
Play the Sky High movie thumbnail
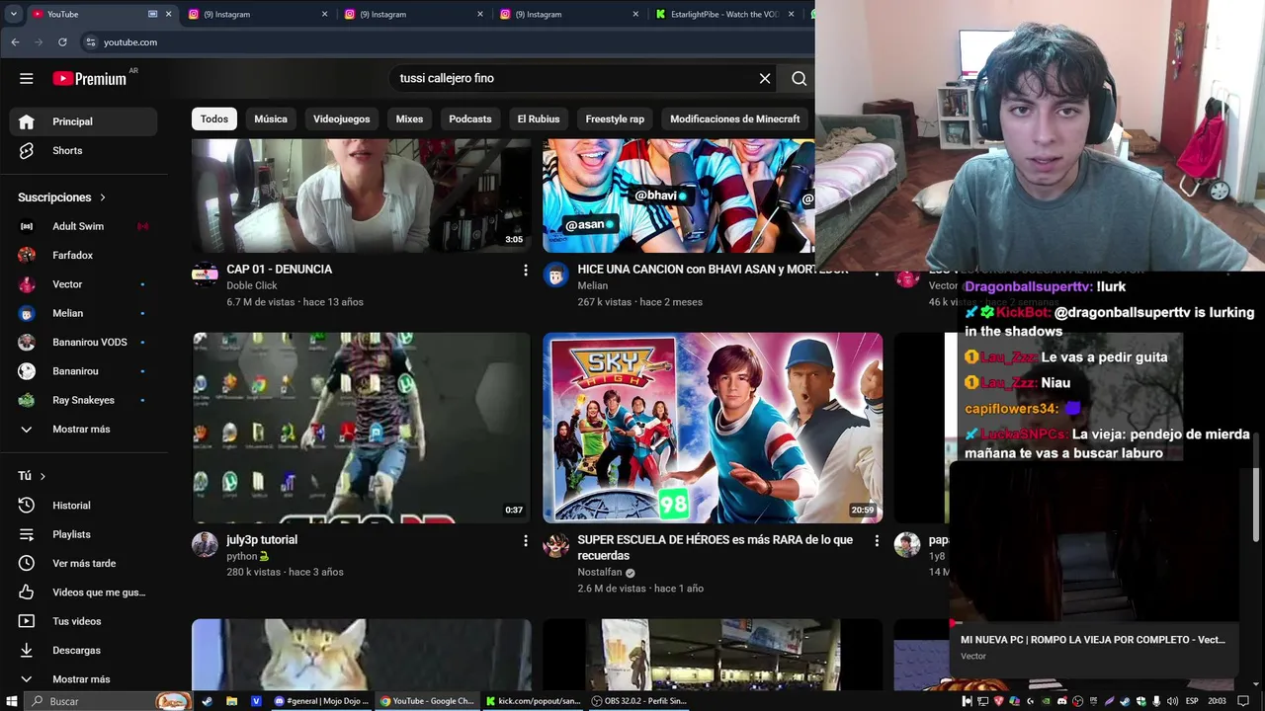(x=713, y=428)
